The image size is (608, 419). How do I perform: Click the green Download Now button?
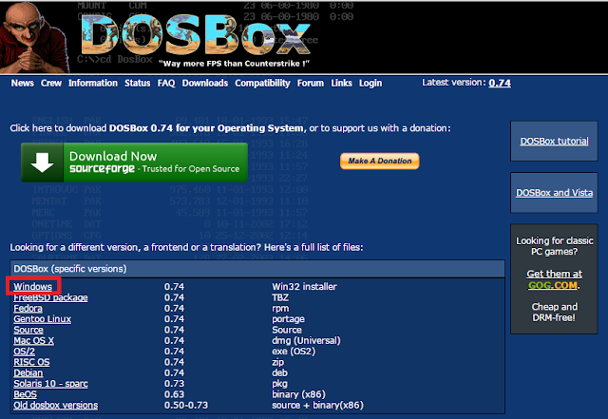pos(134,162)
